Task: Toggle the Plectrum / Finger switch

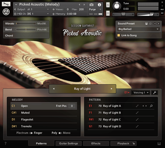Action: 31,133
